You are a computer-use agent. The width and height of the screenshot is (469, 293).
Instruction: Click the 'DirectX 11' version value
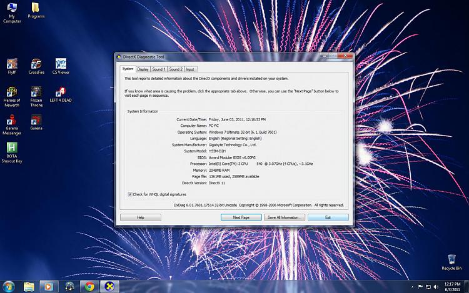pyautogui.click(x=216, y=183)
